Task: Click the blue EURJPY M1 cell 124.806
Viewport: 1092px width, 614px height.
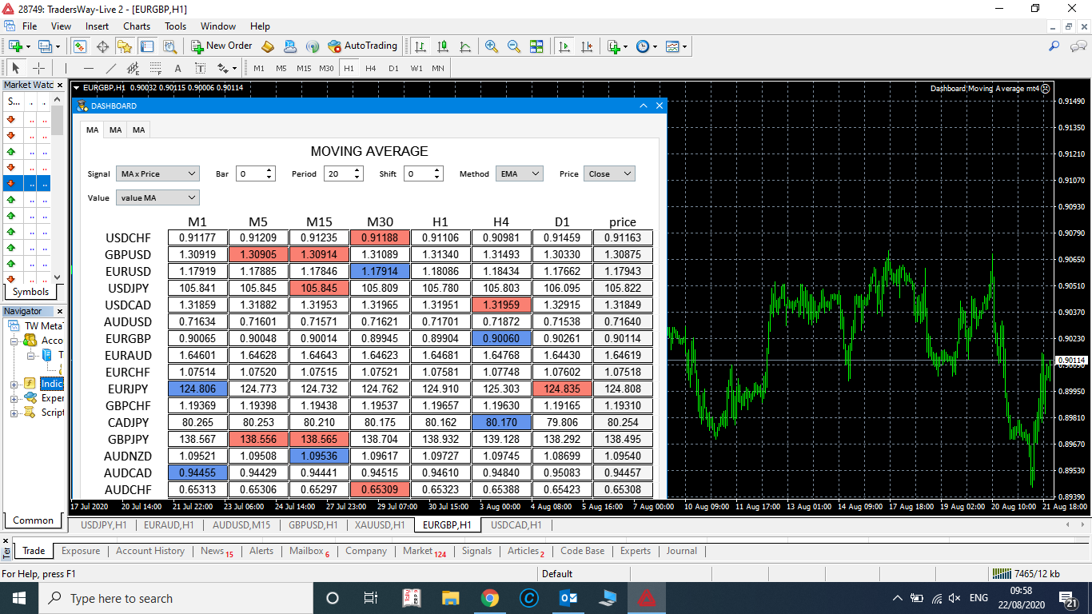Action: (197, 389)
